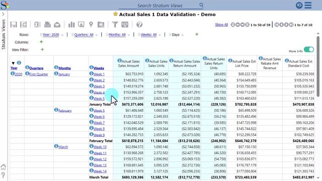Open the hamburger main menu
This screenshot has height=181, width=322.
click(x=308, y=6)
